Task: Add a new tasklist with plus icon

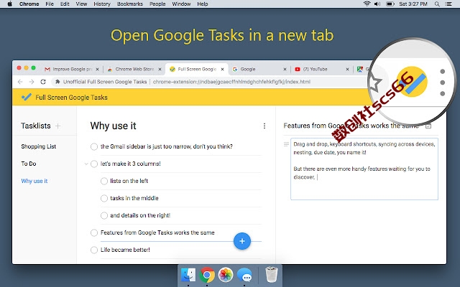Action: coord(58,126)
